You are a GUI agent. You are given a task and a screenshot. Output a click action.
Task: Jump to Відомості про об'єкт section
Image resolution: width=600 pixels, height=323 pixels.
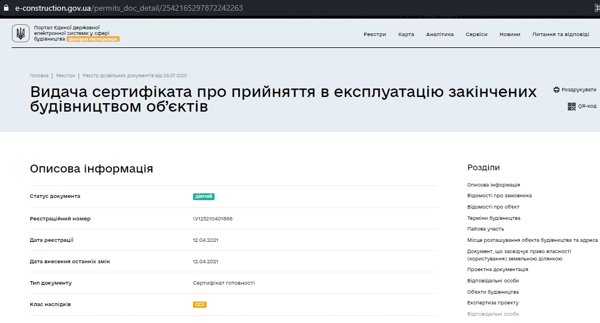click(493, 207)
